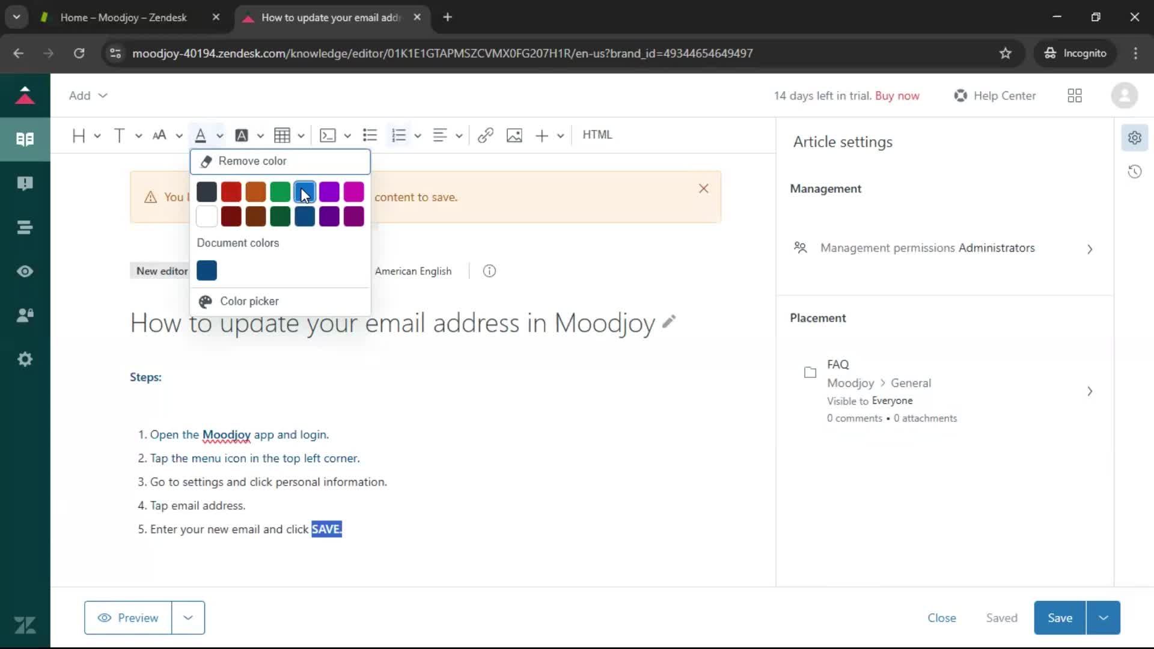Open the font size tool
The height and width of the screenshot is (649, 1154).
(x=159, y=135)
